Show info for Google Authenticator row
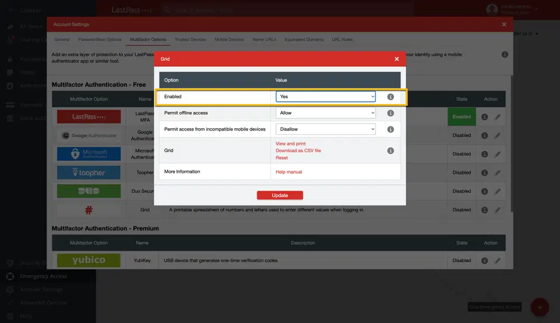 click(484, 135)
